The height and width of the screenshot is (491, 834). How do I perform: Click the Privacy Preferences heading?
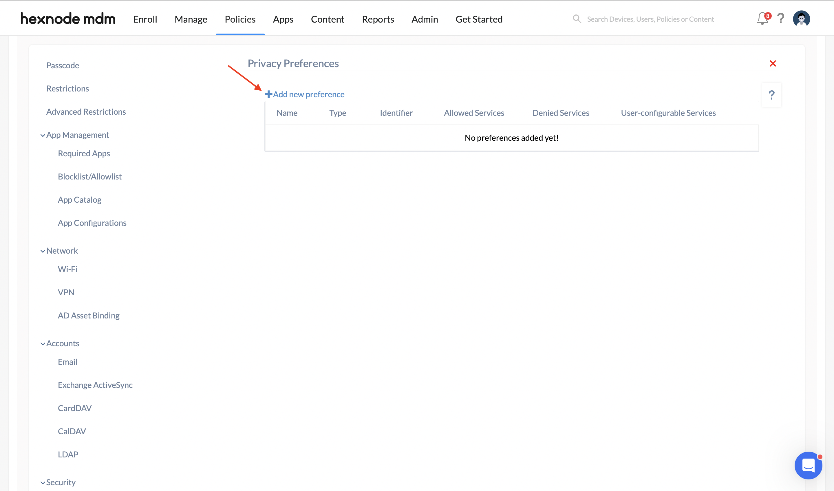(293, 63)
